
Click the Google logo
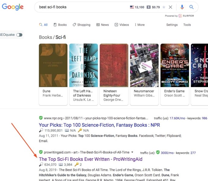tap(13, 7)
